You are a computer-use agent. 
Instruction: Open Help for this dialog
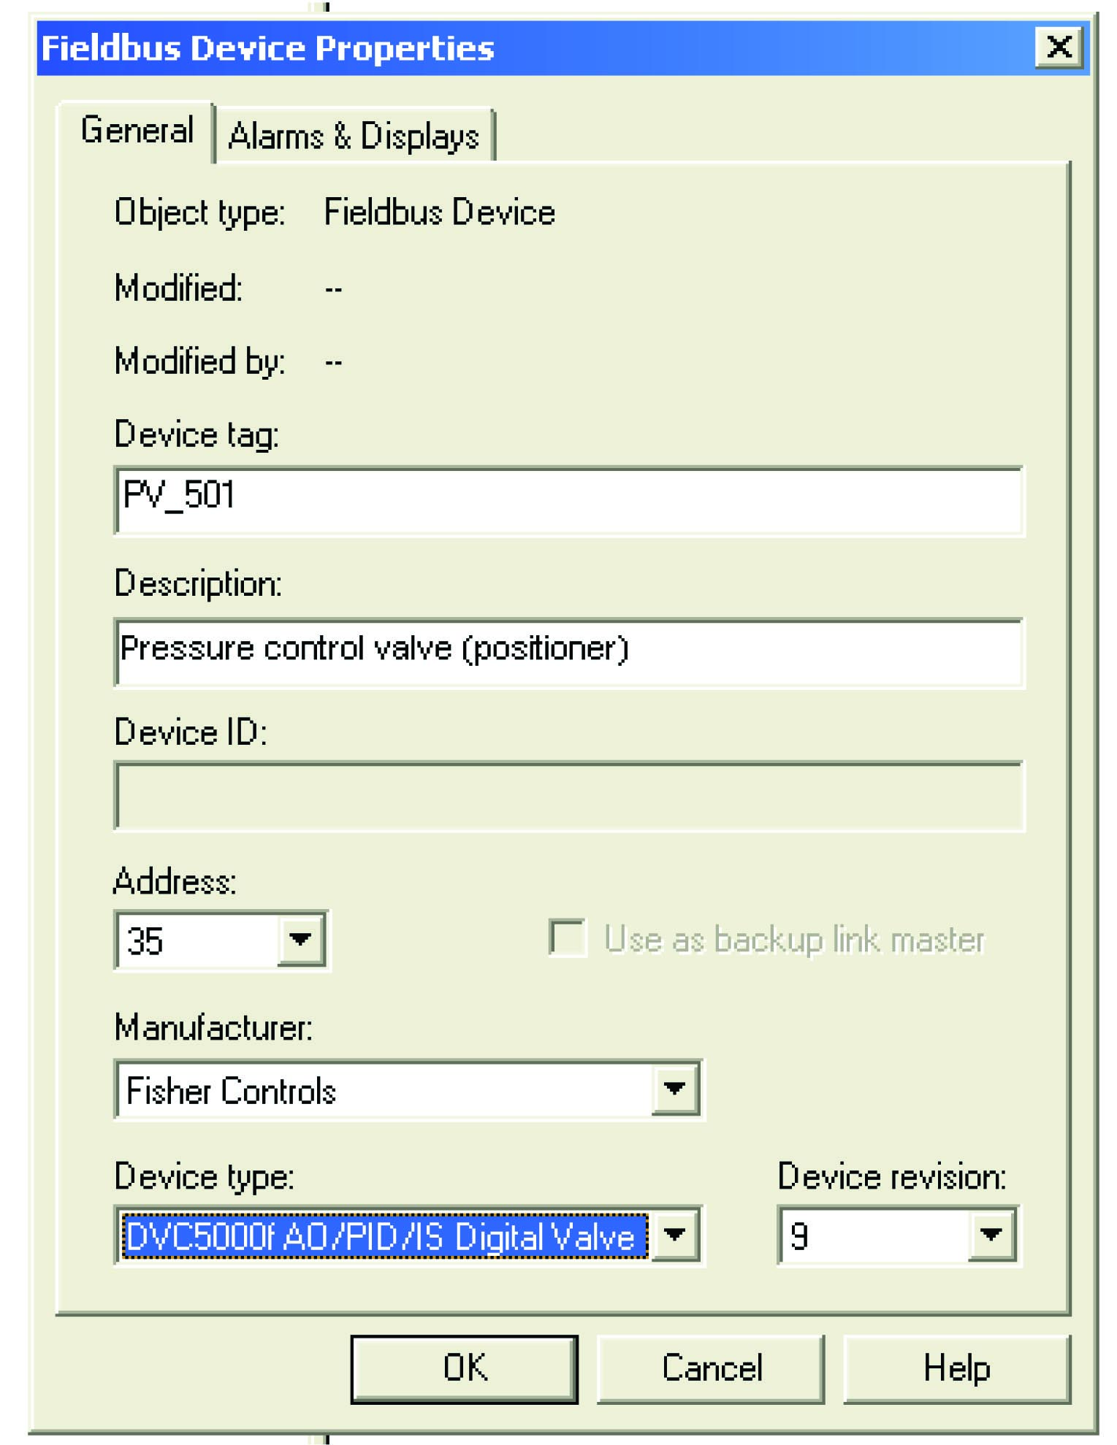957,1368
